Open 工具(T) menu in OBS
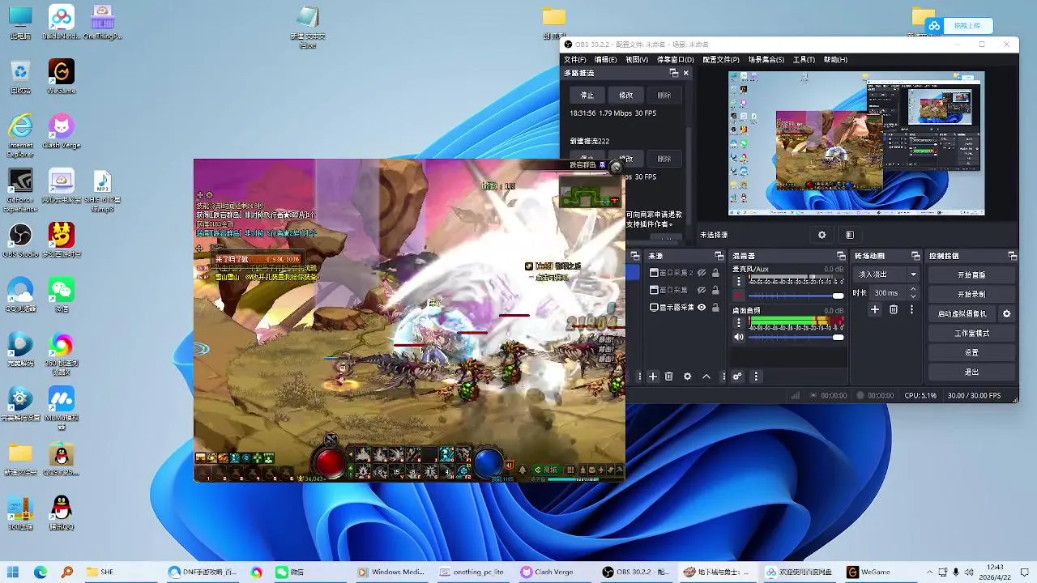Image resolution: width=1037 pixels, height=583 pixels. [804, 60]
